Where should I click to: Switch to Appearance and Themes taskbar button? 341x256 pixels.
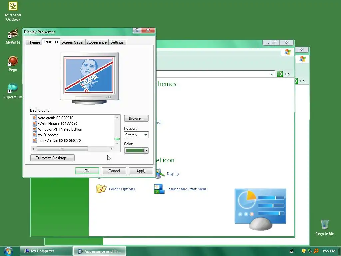pyautogui.click(x=99, y=251)
